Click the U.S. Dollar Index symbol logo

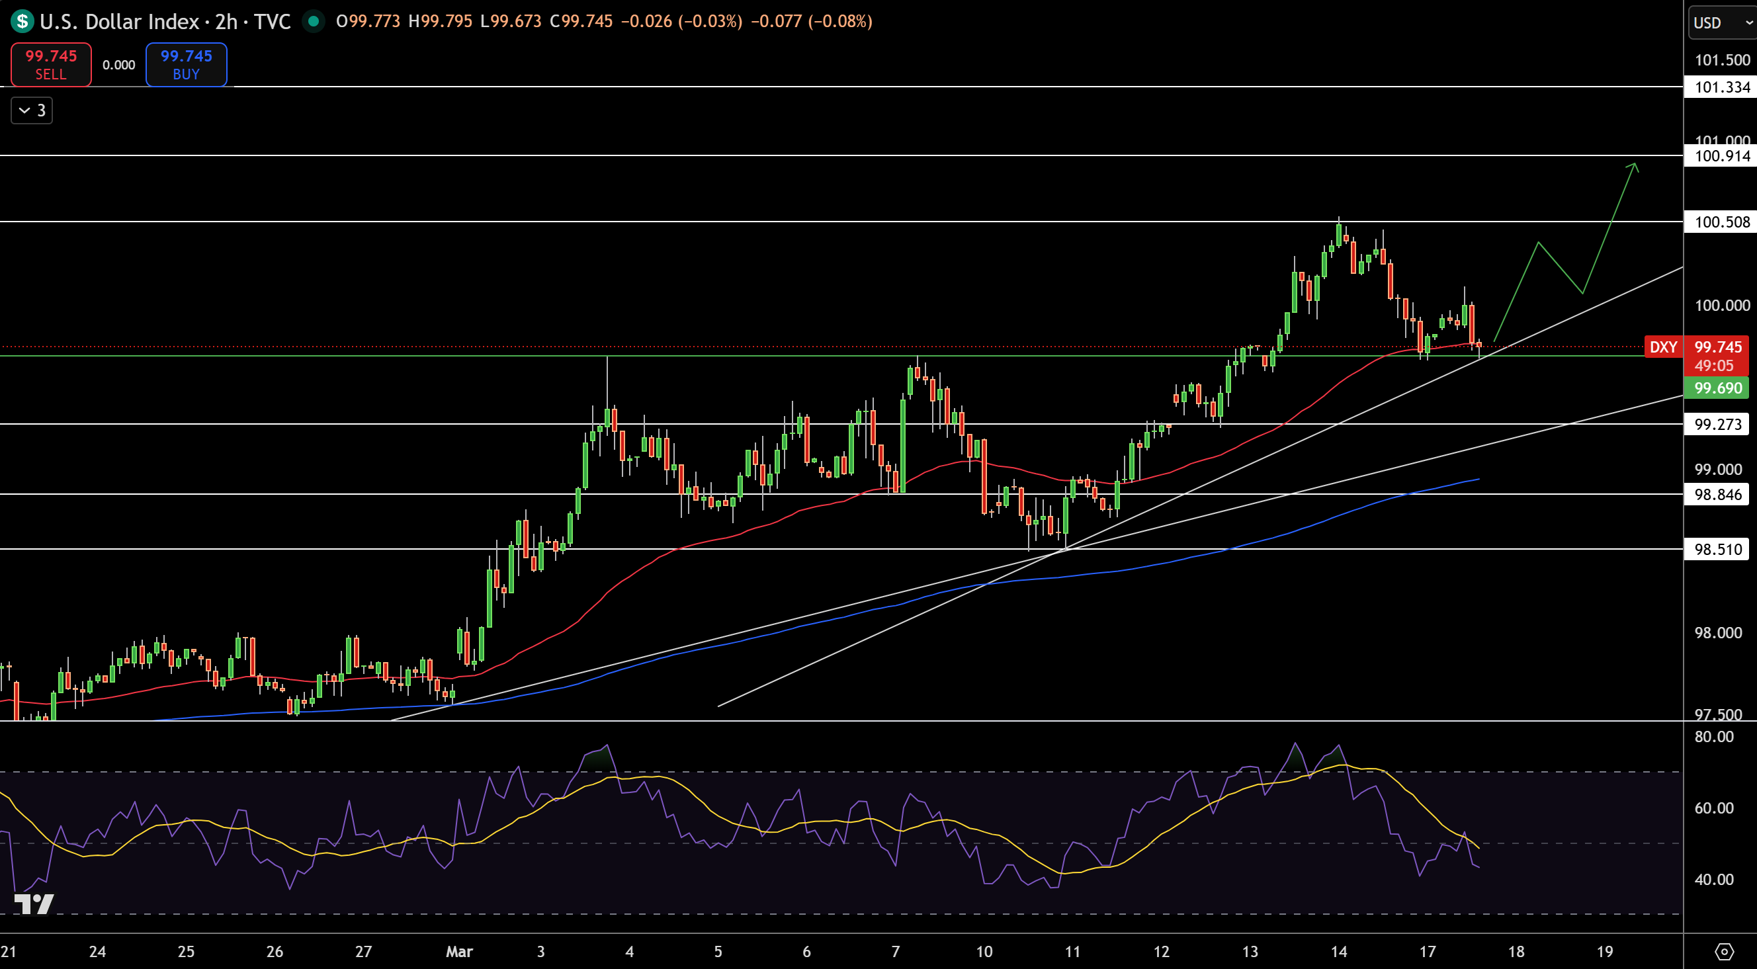22,22
